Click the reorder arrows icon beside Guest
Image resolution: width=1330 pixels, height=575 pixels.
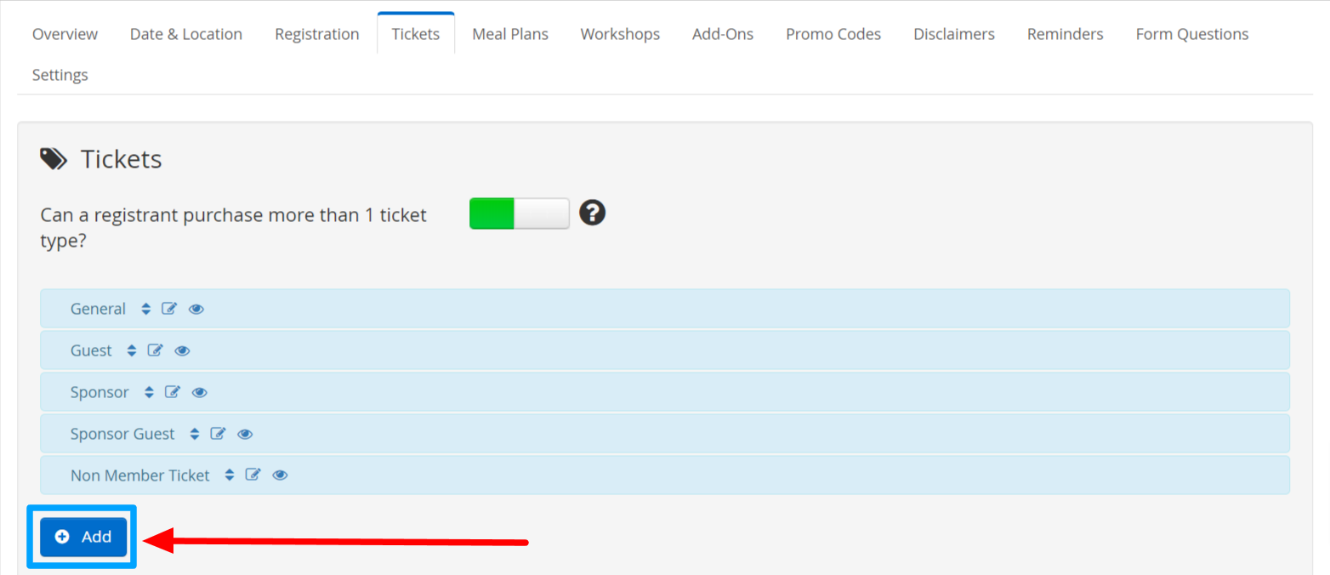(132, 350)
